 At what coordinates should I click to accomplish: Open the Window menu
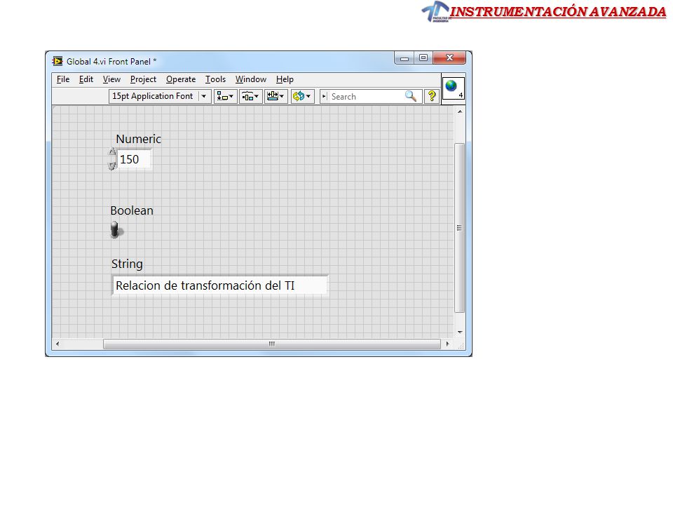pos(251,79)
